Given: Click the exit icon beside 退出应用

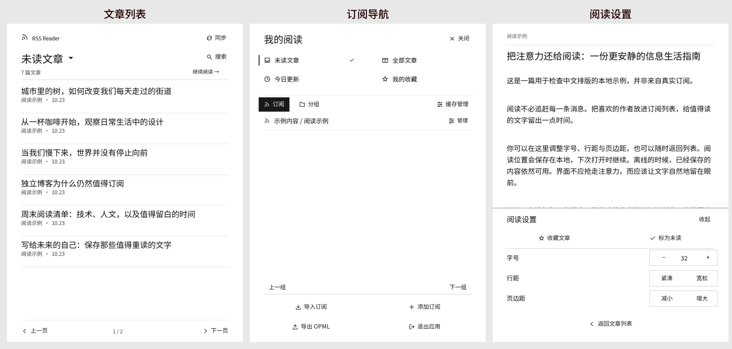Looking at the screenshot, I should (411, 327).
